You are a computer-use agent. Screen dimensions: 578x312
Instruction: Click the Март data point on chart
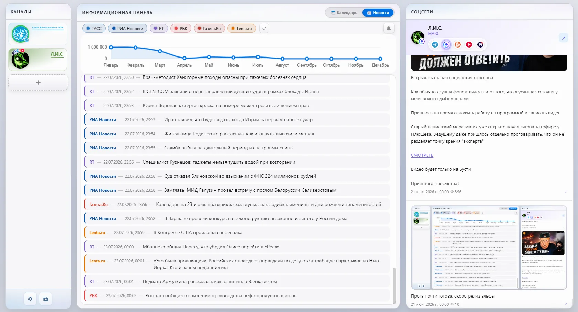click(x=160, y=51)
